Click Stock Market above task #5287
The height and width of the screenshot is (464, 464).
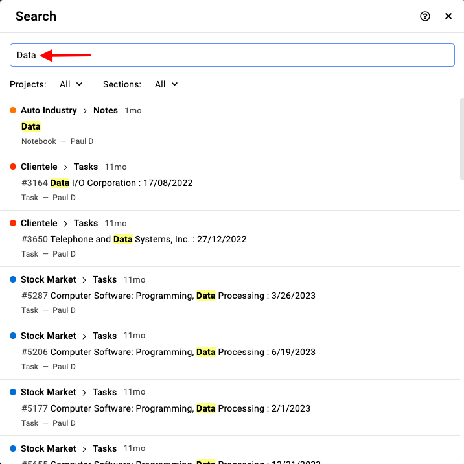pyautogui.click(x=48, y=279)
